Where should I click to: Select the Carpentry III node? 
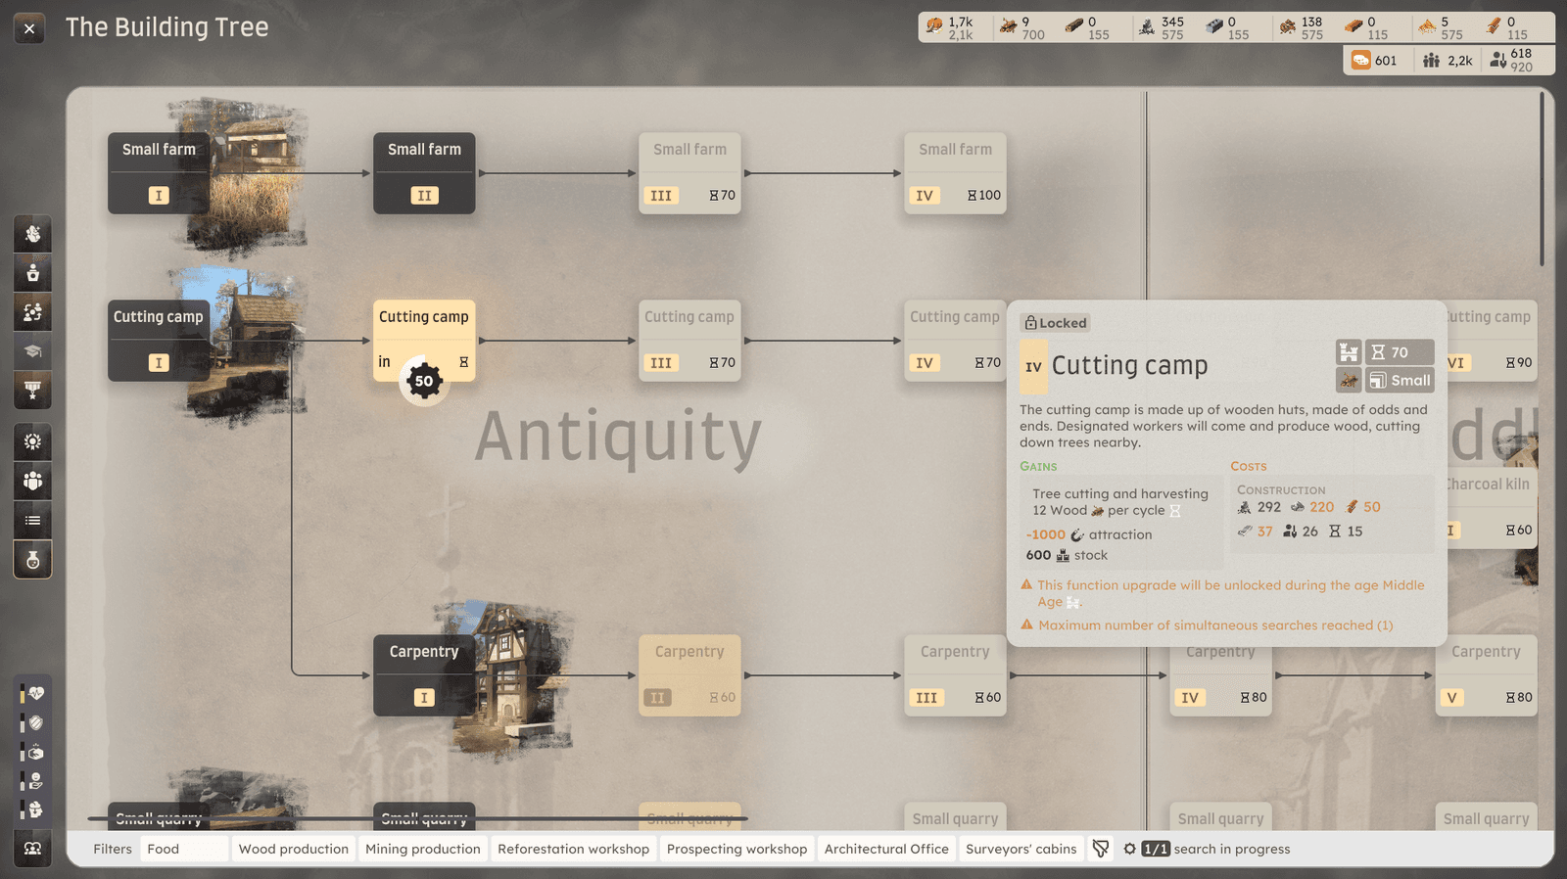[956, 675]
